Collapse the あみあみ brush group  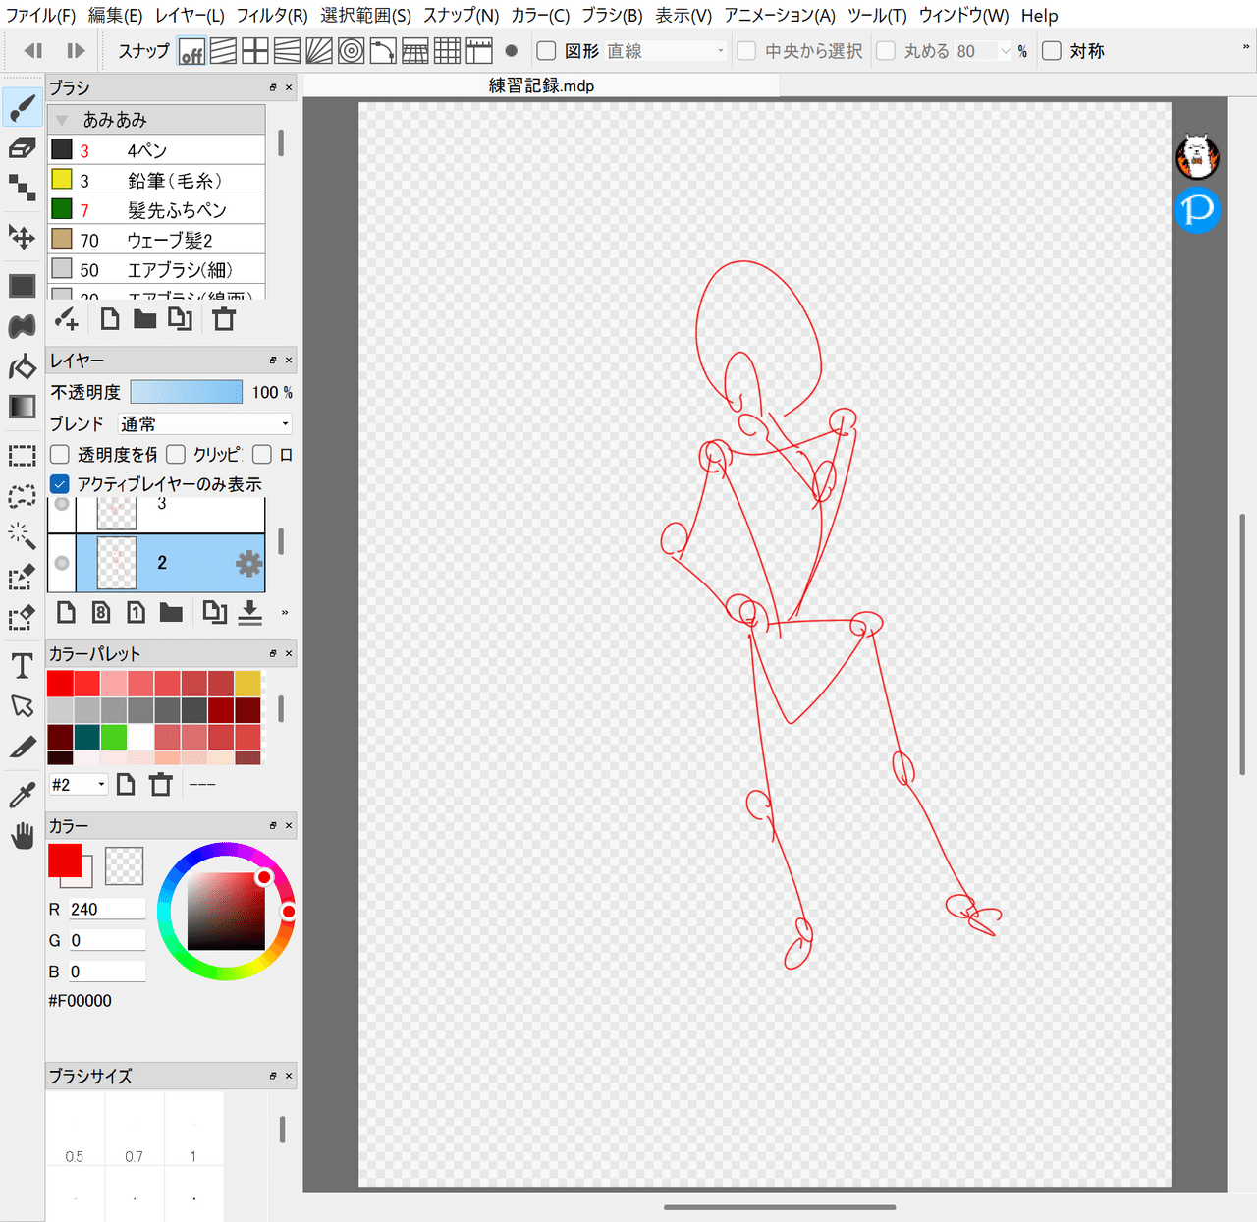coord(62,120)
